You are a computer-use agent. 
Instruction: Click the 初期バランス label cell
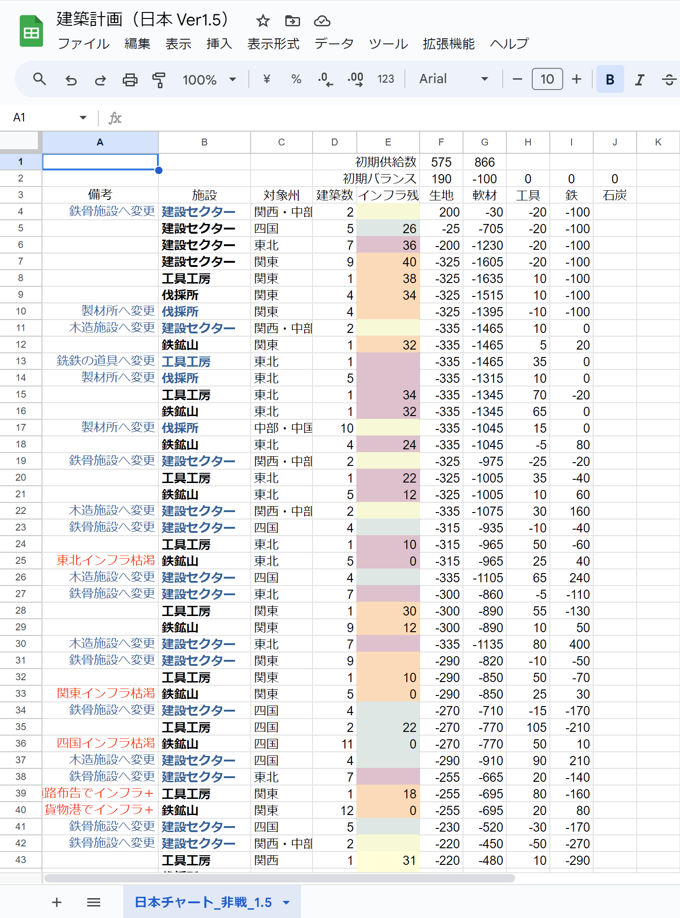[379, 179]
